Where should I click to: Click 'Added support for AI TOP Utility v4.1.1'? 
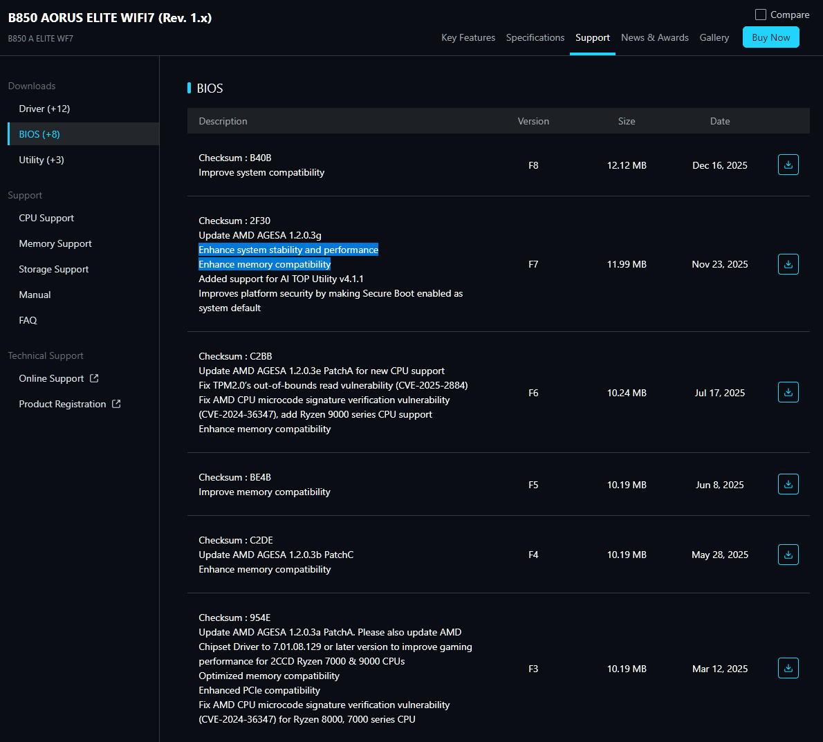[281, 279]
